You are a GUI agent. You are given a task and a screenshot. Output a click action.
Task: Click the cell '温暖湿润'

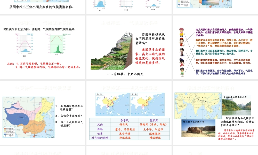(x=155, y=134)
